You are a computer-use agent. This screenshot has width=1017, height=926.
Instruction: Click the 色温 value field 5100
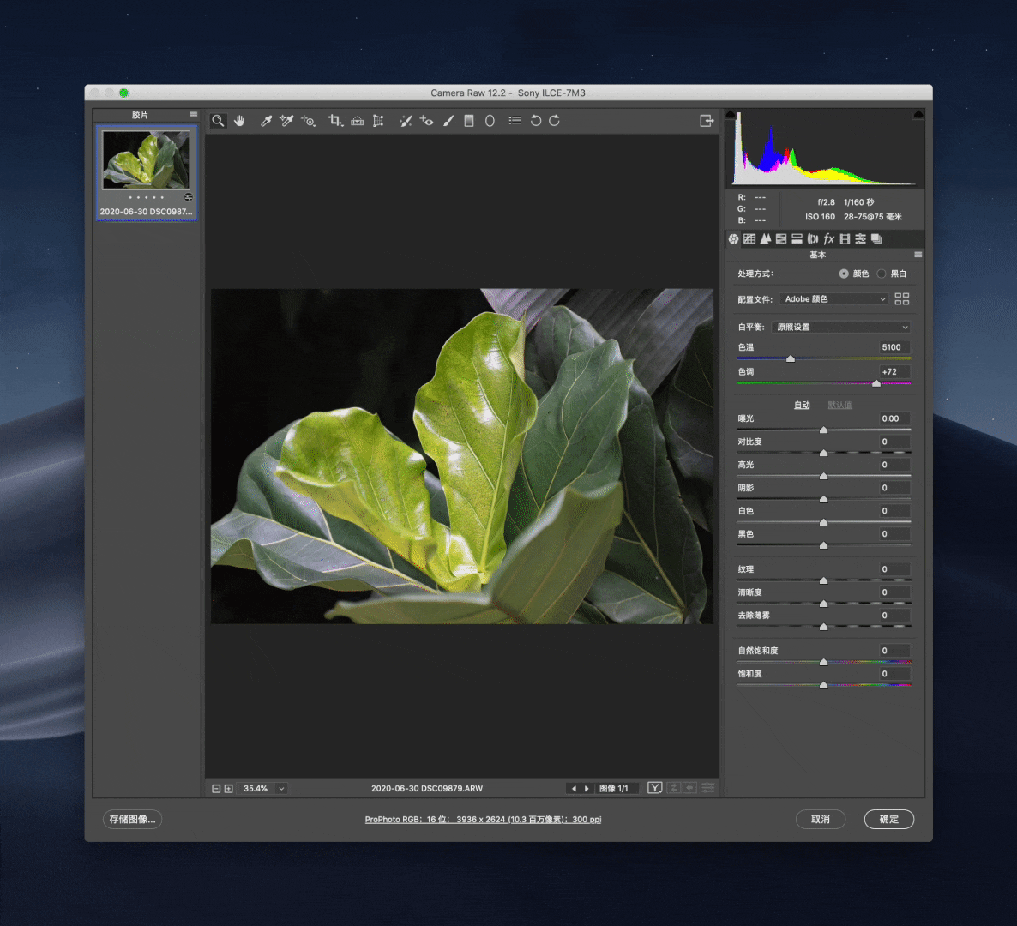click(x=894, y=347)
